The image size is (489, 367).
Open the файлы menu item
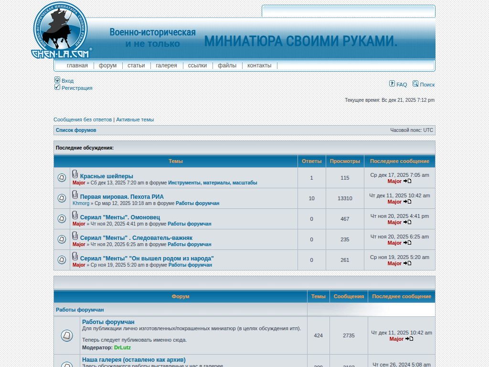[x=227, y=65]
